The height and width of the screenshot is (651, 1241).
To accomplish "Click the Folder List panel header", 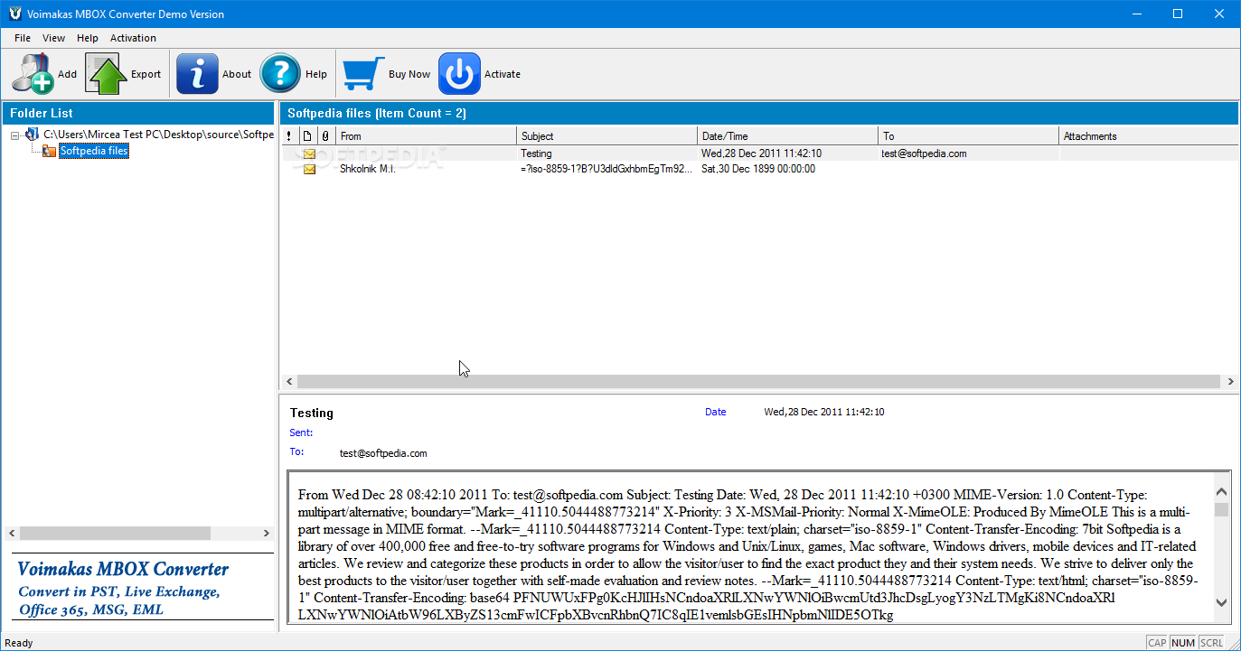I will [x=137, y=113].
